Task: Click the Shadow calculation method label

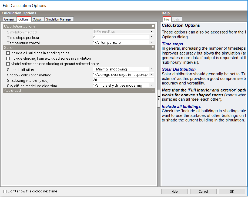Action: pos(29,75)
